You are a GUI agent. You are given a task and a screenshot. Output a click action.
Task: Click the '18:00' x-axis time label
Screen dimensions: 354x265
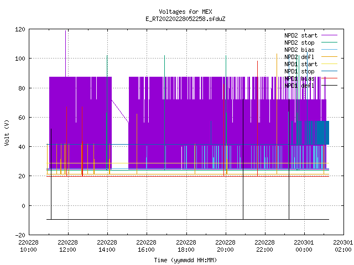(186, 250)
